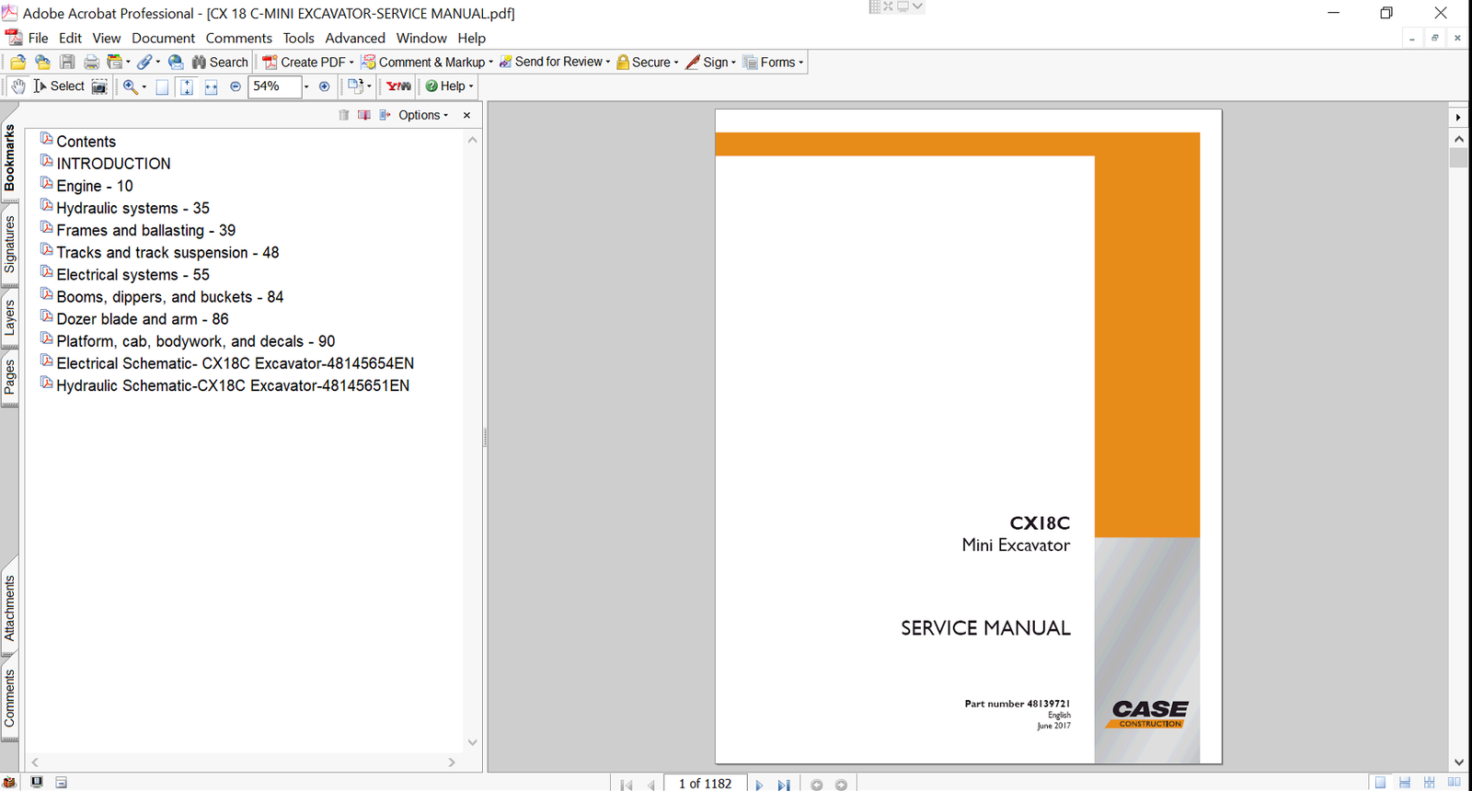Switch to Continuous page layout
The height and width of the screenshot is (791, 1472).
click(1405, 783)
